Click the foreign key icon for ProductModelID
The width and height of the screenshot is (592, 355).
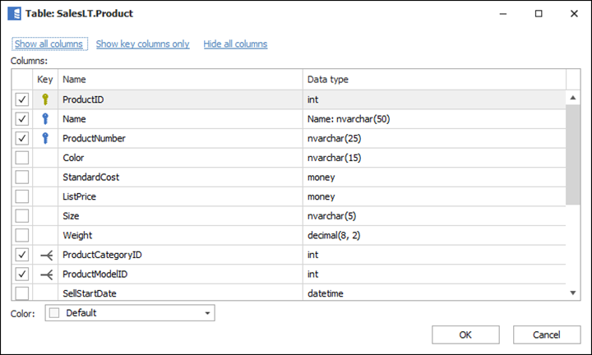[46, 274]
